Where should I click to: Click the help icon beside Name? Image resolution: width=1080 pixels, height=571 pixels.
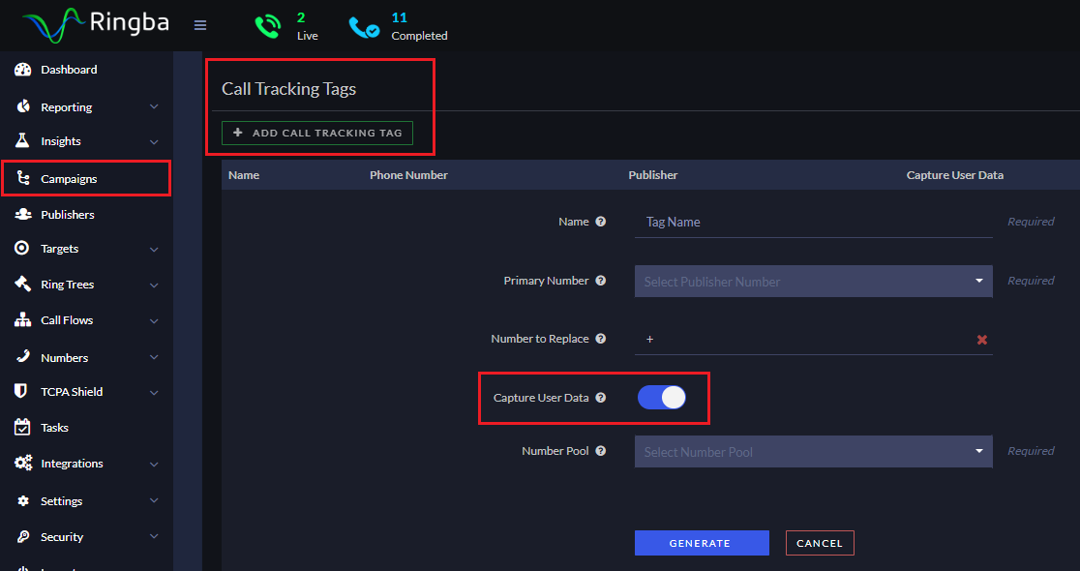(x=601, y=221)
